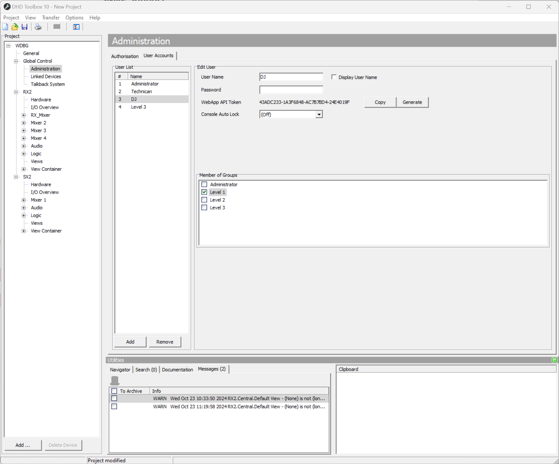This screenshot has height=464, width=559.
Task: Select Technican in the user list
Action: coord(141,91)
